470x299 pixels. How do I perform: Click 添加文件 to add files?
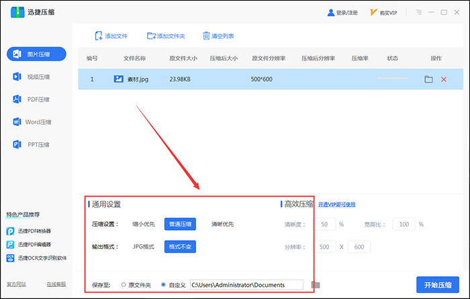pyautogui.click(x=111, y=36)
